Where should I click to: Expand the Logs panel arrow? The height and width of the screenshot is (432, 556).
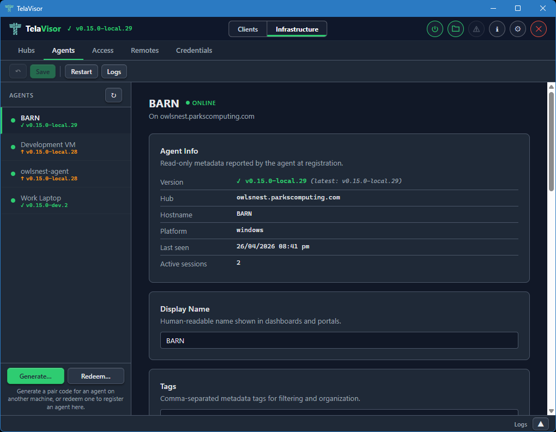(x=541, y=424)
